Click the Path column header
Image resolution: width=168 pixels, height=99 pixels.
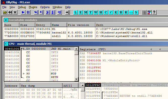click(x=132, y=25)
